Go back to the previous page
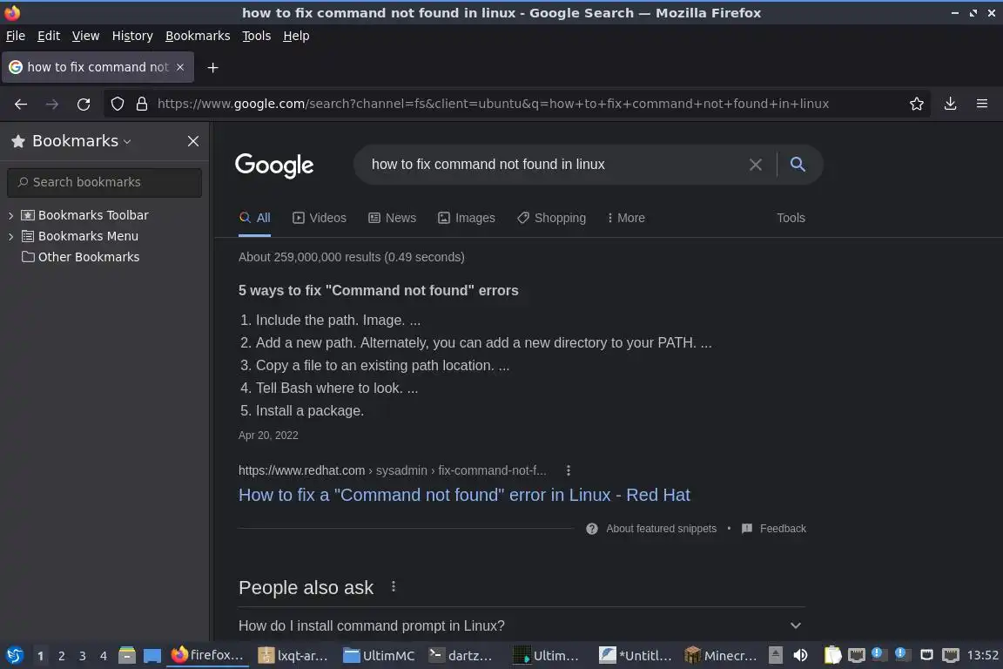 tap(21, 104)
